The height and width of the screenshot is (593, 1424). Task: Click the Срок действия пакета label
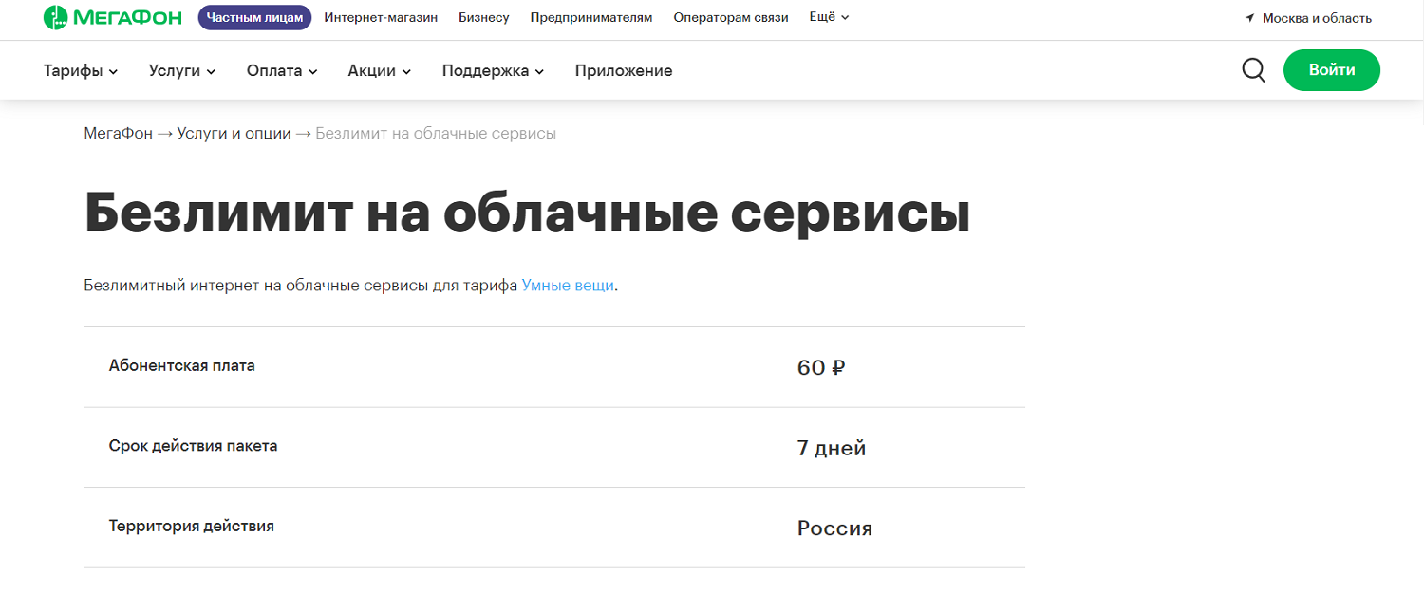click(x=194, y=445)
